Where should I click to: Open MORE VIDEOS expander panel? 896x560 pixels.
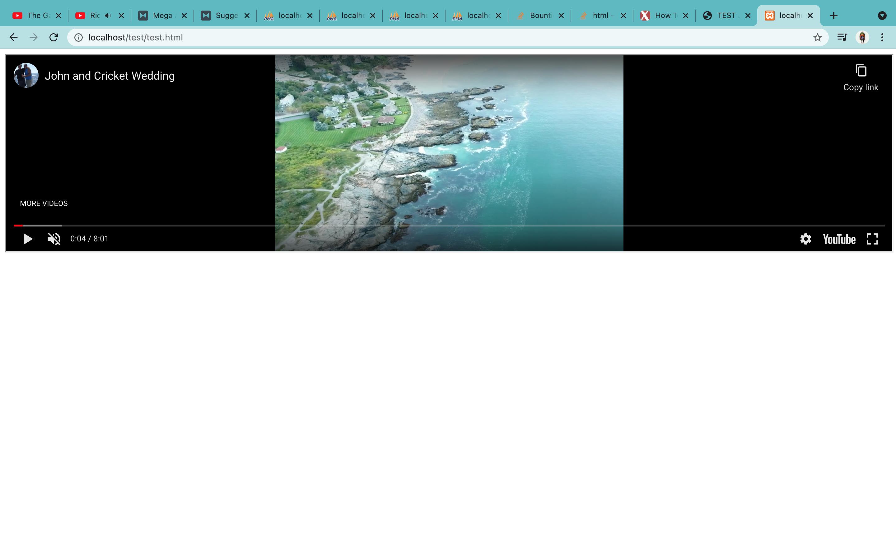[44, 203]
